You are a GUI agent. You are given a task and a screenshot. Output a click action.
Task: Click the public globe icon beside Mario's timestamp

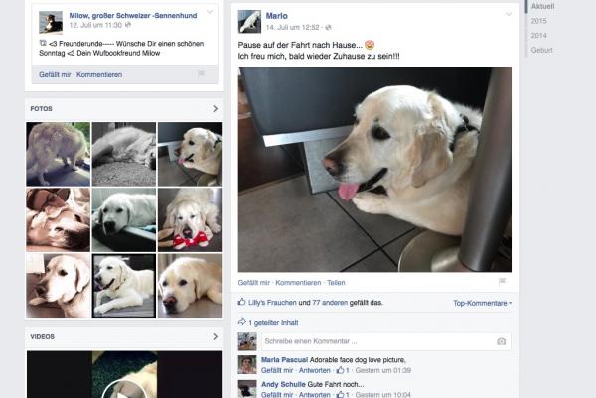tap(329, 28)
